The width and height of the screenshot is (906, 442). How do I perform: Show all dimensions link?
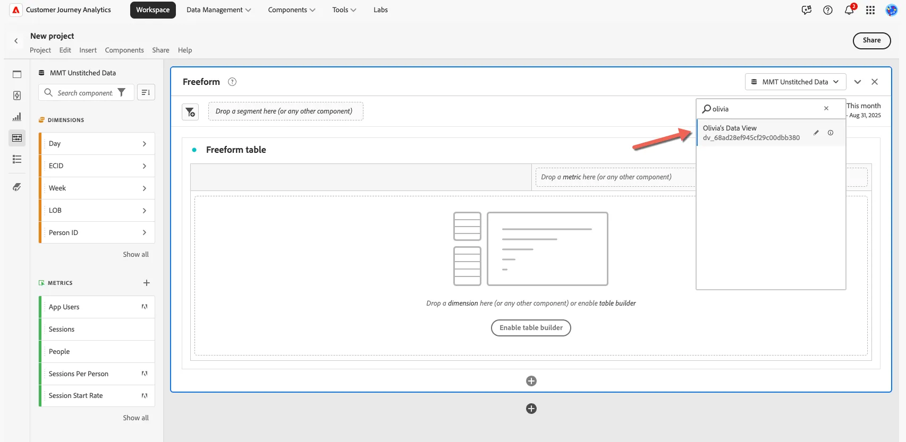[136, 254]
